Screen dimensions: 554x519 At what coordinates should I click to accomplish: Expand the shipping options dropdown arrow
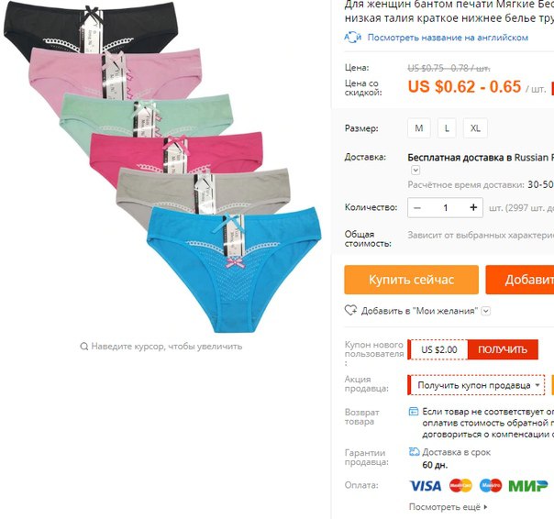[x=415, y=171]
